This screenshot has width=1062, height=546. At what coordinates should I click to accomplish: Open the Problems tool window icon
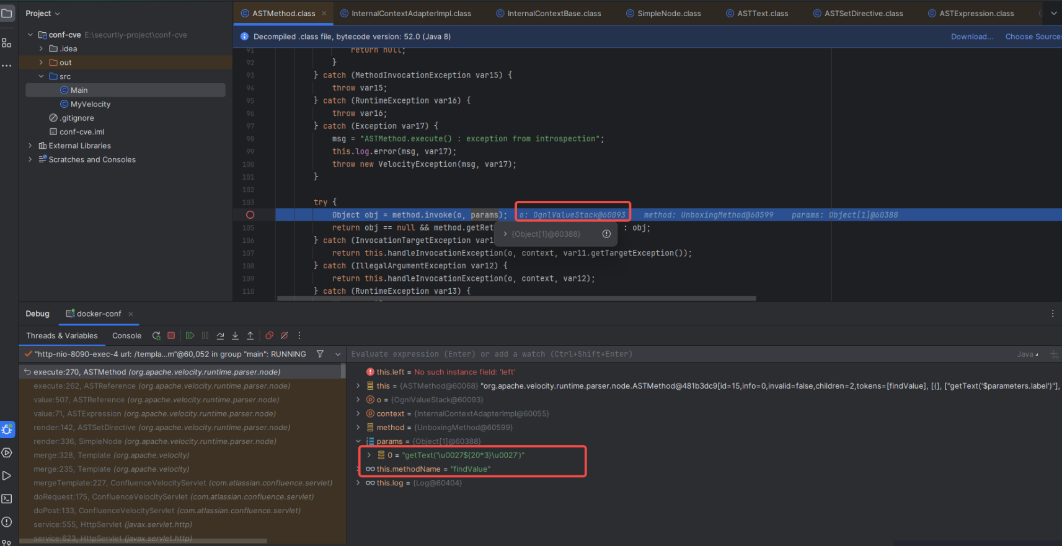point(7,522)
